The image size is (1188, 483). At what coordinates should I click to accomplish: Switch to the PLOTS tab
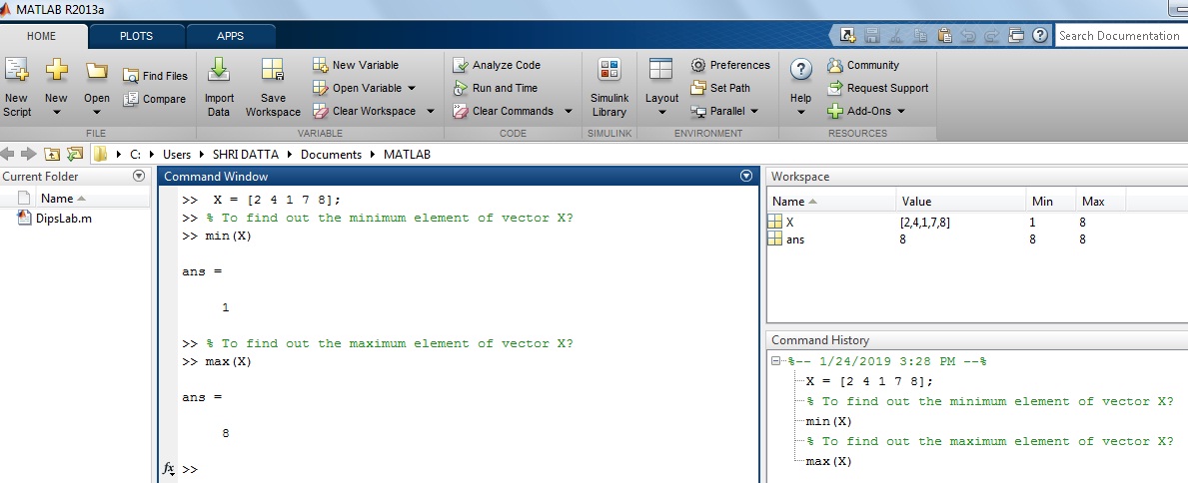pos(136,36)
